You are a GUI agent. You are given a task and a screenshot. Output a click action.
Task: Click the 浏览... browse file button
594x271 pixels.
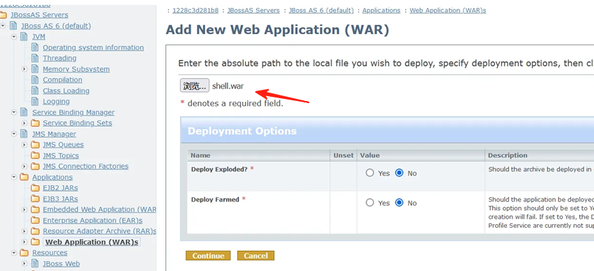coord(194,86)
